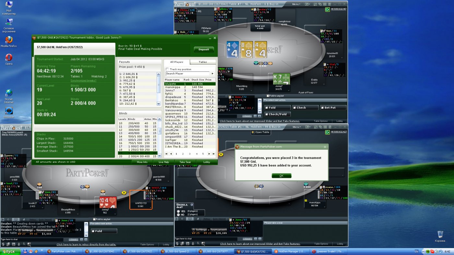Enable Track my position checkbox
The width and height of the screenshot is (454, 255).
pyautogui.click(x=167, y=69)
